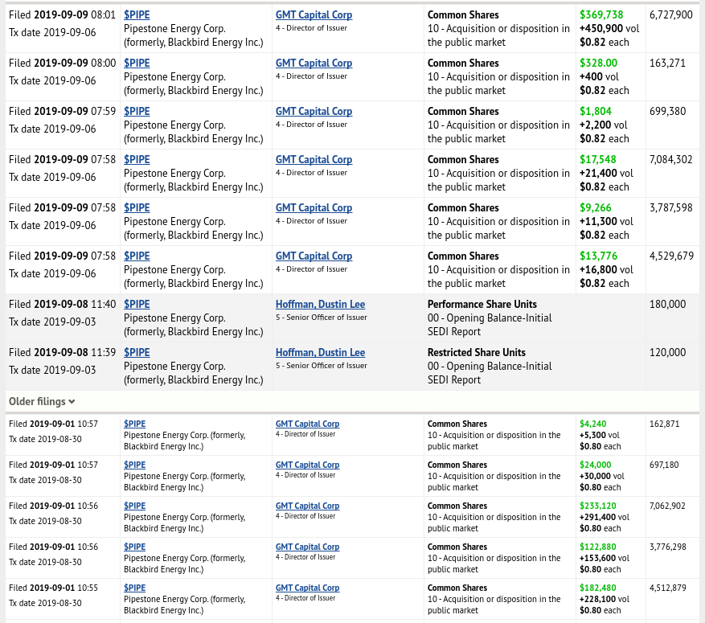
Task: Open GMT Capital Corp in the $24,000 row
Action: [x=308, y=465]
